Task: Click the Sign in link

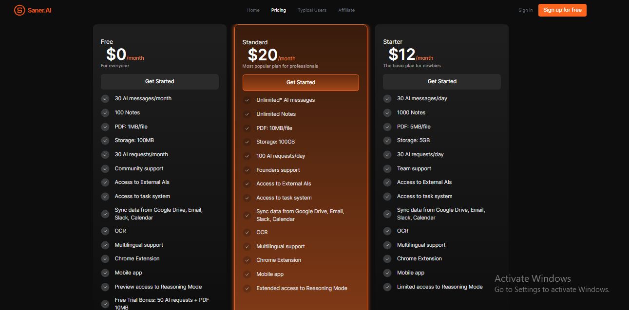Action: click(525, 10)
